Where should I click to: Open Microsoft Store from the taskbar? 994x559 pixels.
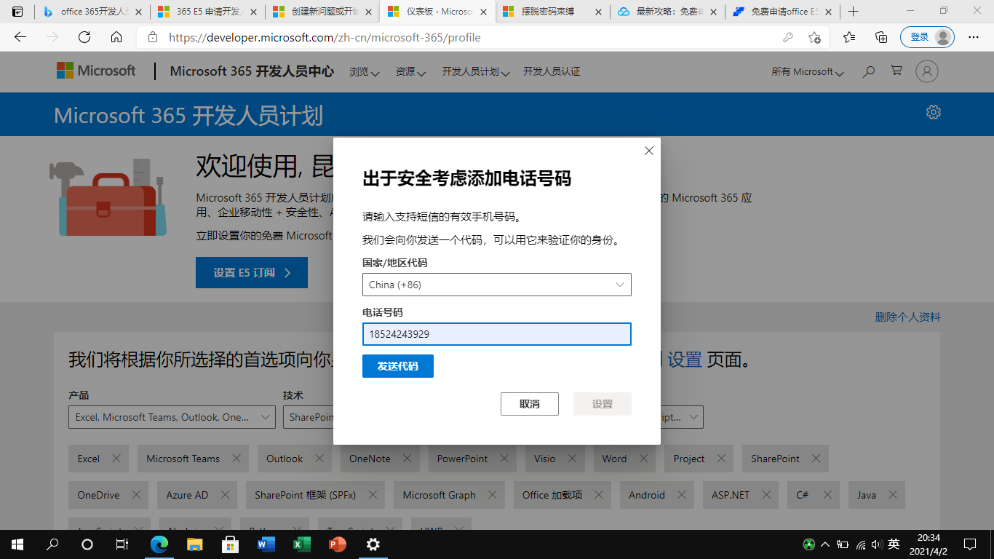tap(231, 544)
